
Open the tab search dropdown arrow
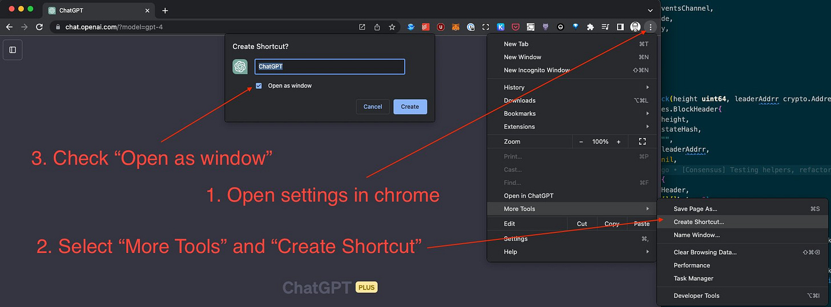650,11
